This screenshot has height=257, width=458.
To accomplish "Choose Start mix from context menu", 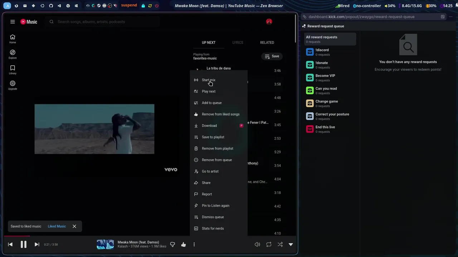I will (x=219, y=80).
